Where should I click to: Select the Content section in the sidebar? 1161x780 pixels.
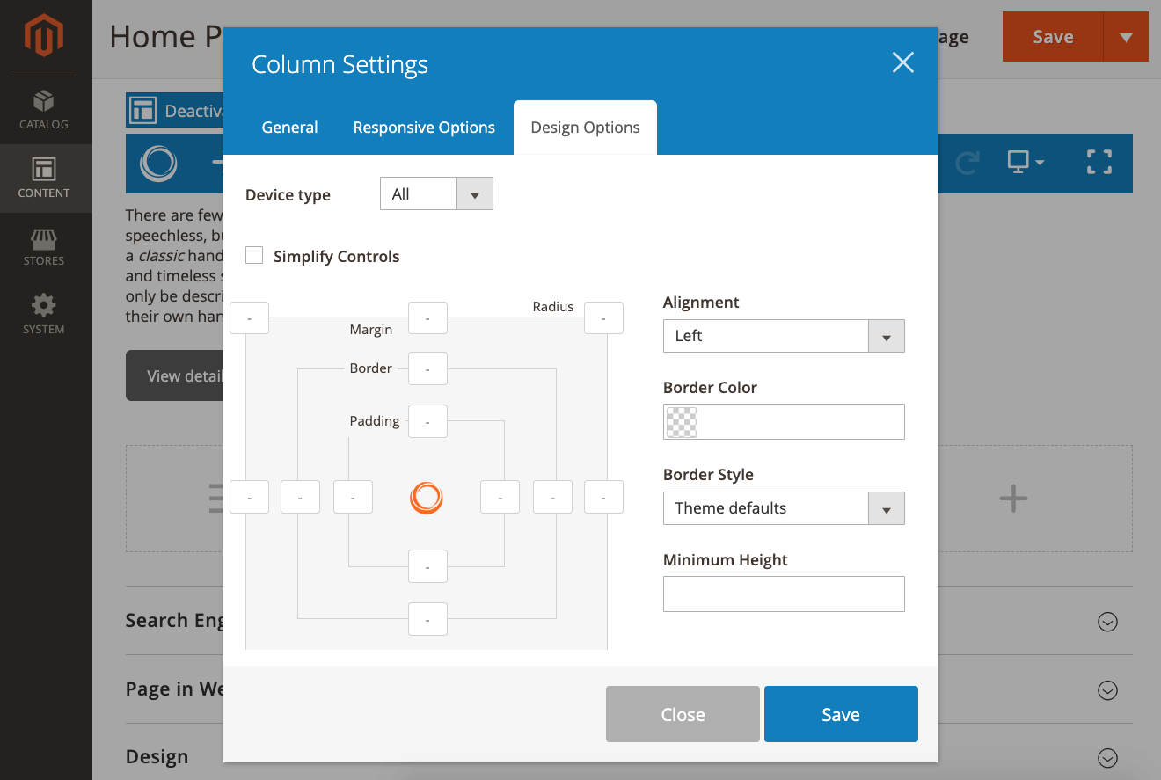click(x=45, y=179)
